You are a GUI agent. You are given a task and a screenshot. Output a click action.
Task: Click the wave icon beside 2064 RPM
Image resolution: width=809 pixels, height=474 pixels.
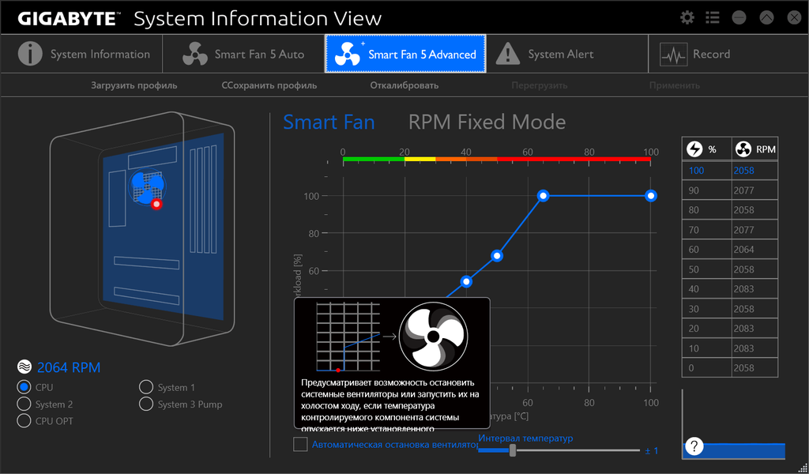[x=24, y=367]
